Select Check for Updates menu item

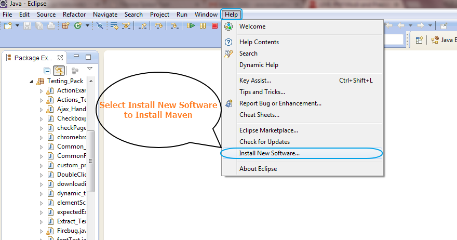tap(302, 142)
